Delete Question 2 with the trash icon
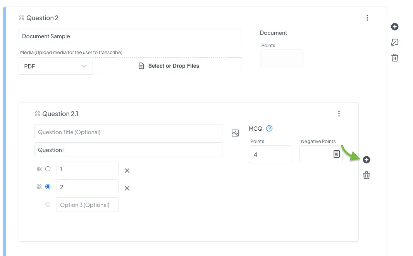 pos(394,58)
